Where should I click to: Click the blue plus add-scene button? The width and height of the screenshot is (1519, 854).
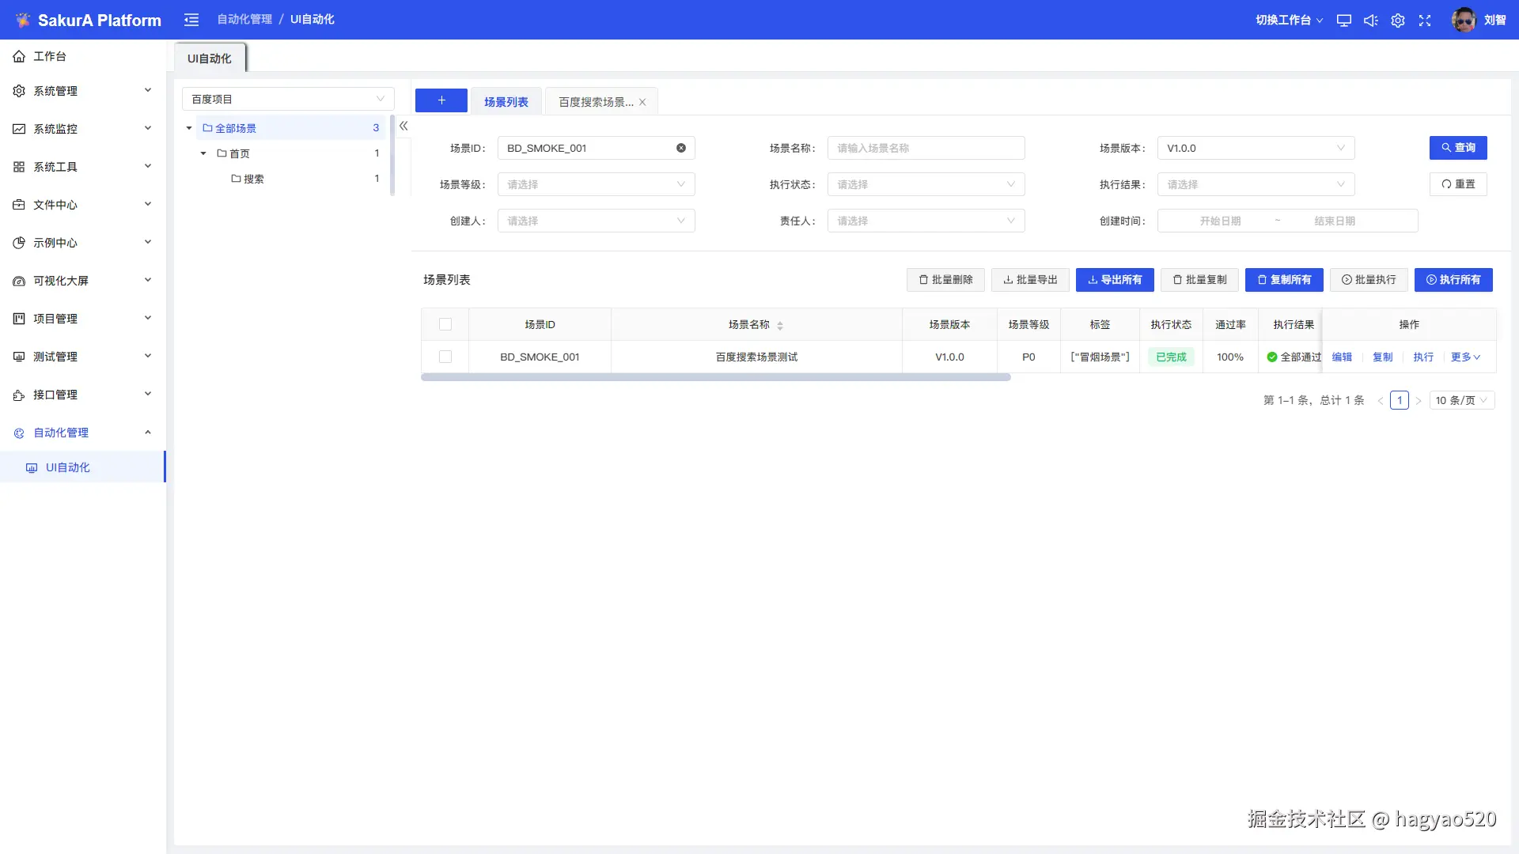point(441,100)
